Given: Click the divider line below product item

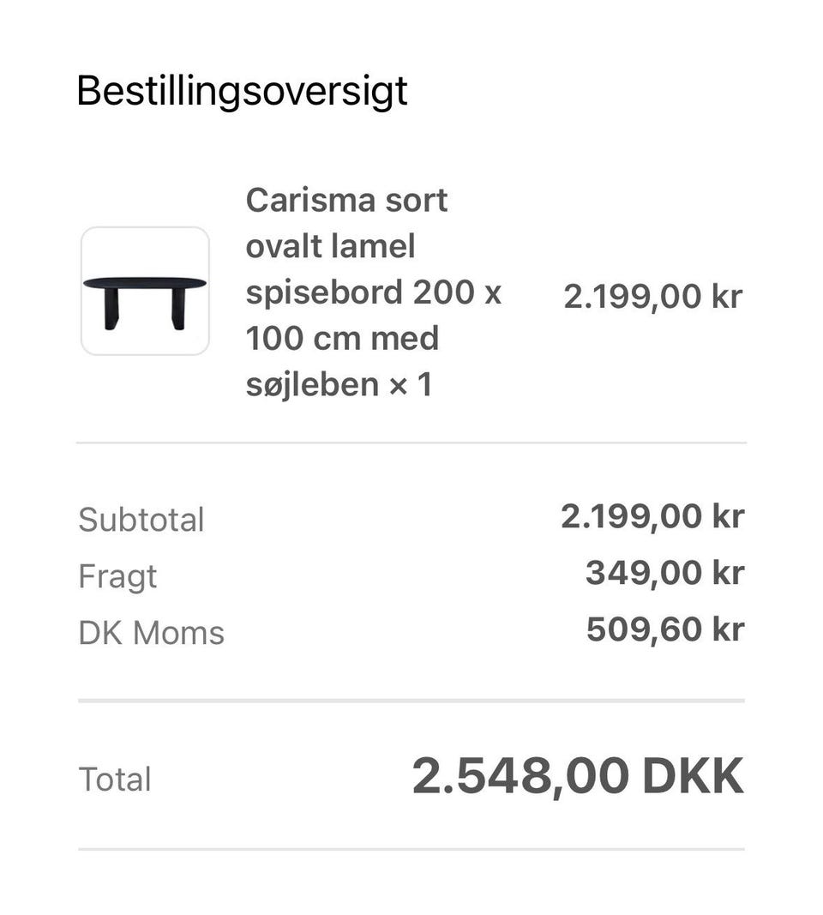Looking at the screenshot, I should click(x=411, y=442).
